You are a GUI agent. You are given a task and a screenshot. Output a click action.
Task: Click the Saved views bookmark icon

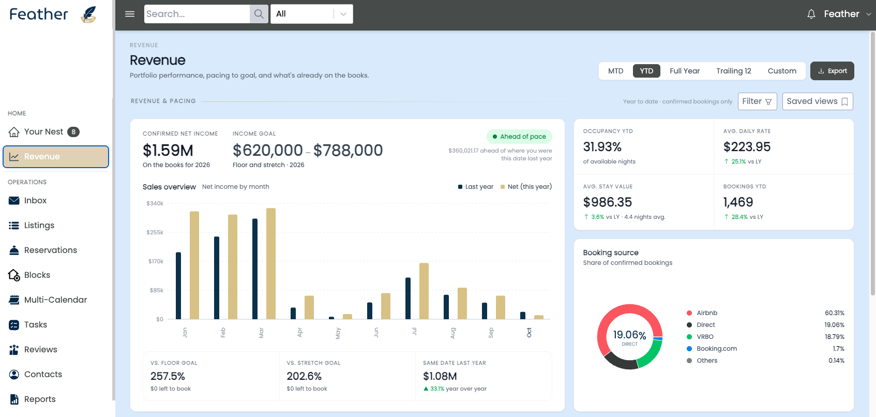(844, 101)
